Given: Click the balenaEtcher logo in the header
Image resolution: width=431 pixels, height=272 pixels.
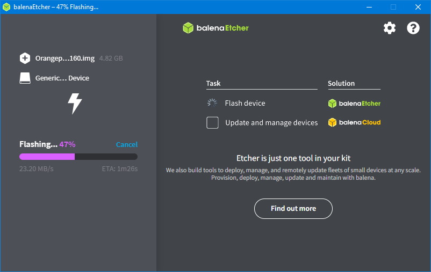Looking at the screenshot, I should (x=215, y=28).
